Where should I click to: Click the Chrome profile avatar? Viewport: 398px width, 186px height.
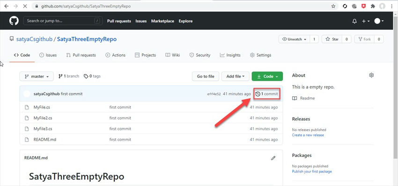pos(382,7)
